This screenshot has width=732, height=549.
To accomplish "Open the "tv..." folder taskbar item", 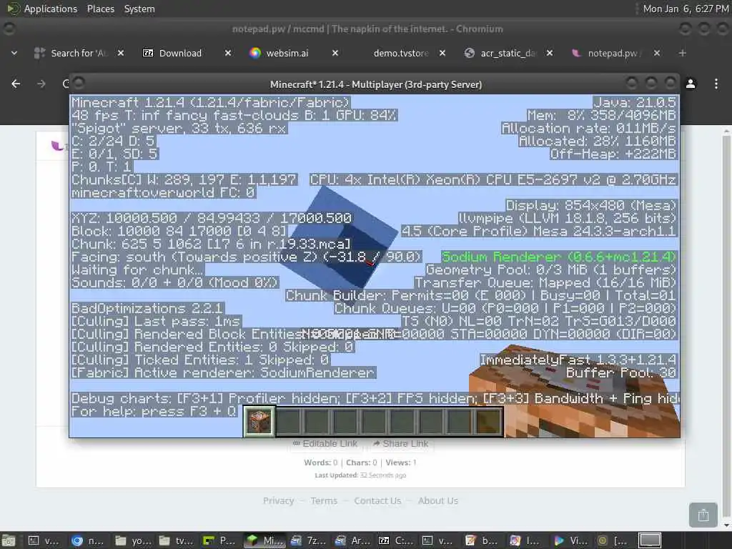I will (x=176, y=540).
